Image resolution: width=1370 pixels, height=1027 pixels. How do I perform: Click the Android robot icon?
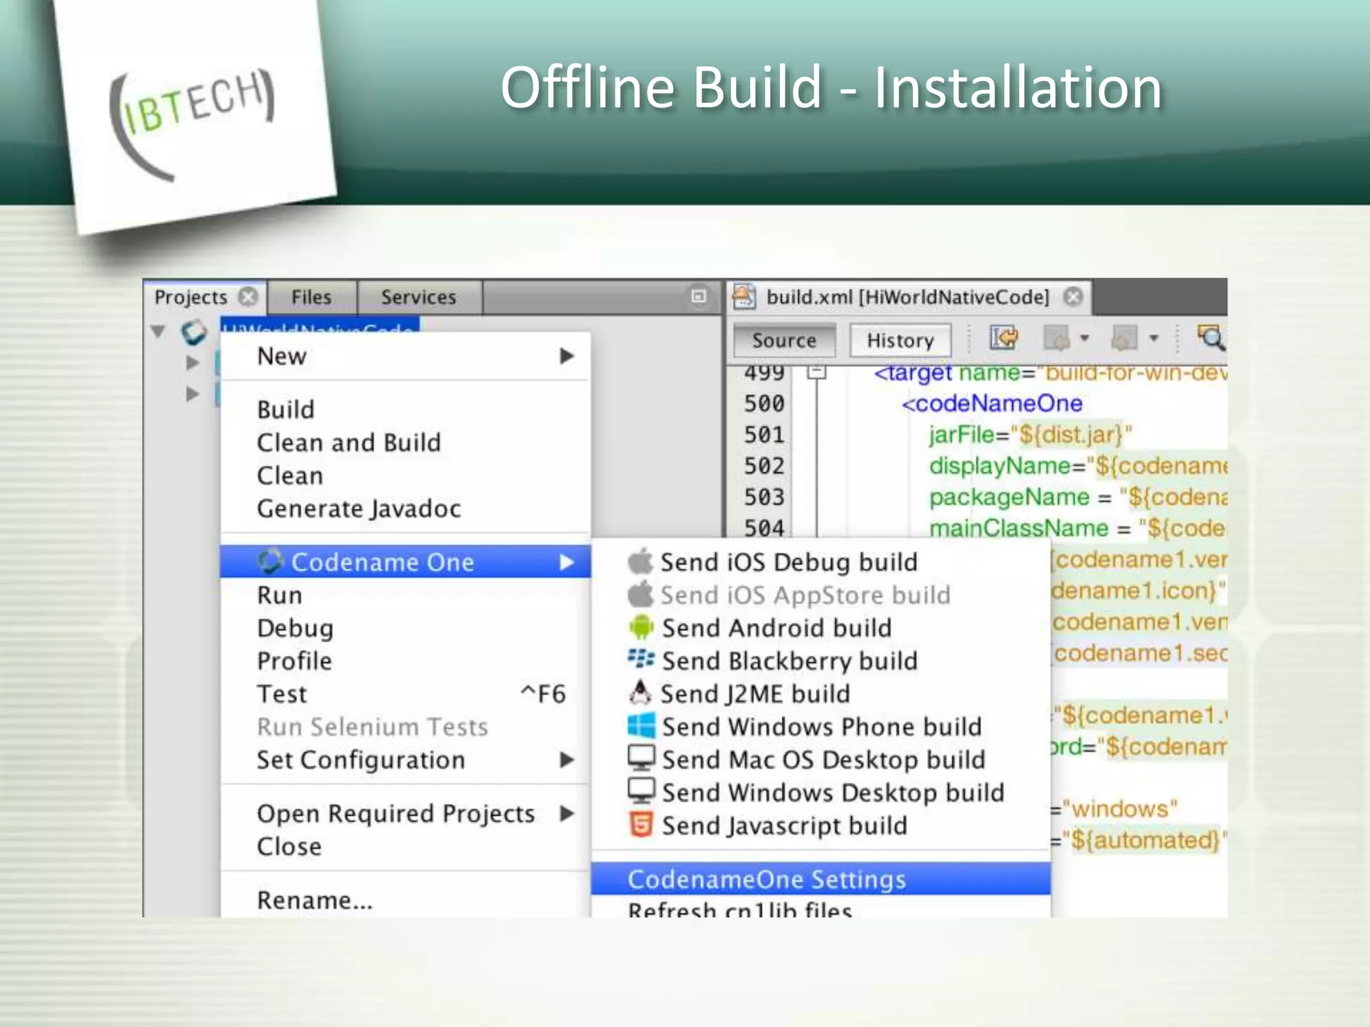click(641, 627)
